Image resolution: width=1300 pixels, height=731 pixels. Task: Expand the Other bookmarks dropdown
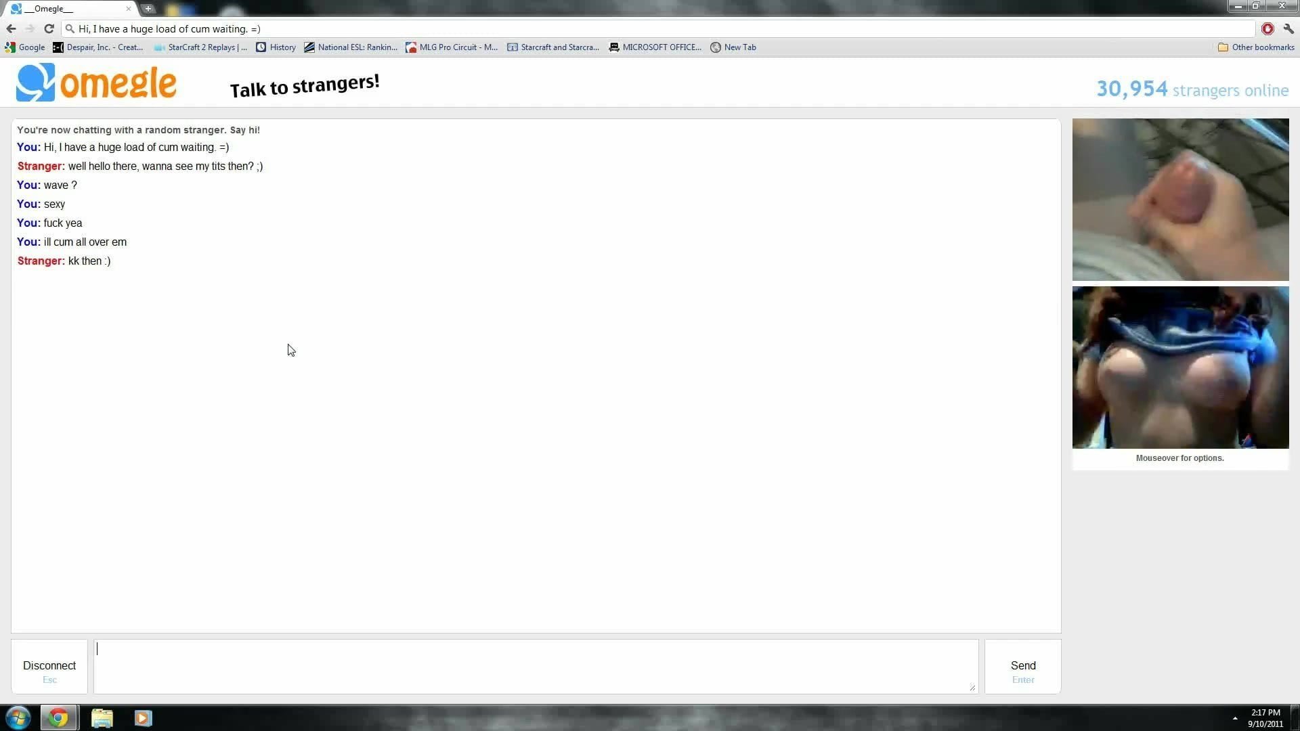[x=1255, y=47]
